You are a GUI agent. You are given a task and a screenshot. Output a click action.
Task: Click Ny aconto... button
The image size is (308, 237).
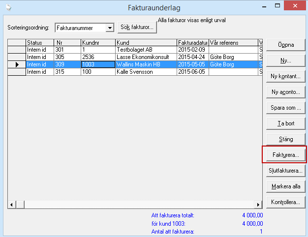[285, 92]
